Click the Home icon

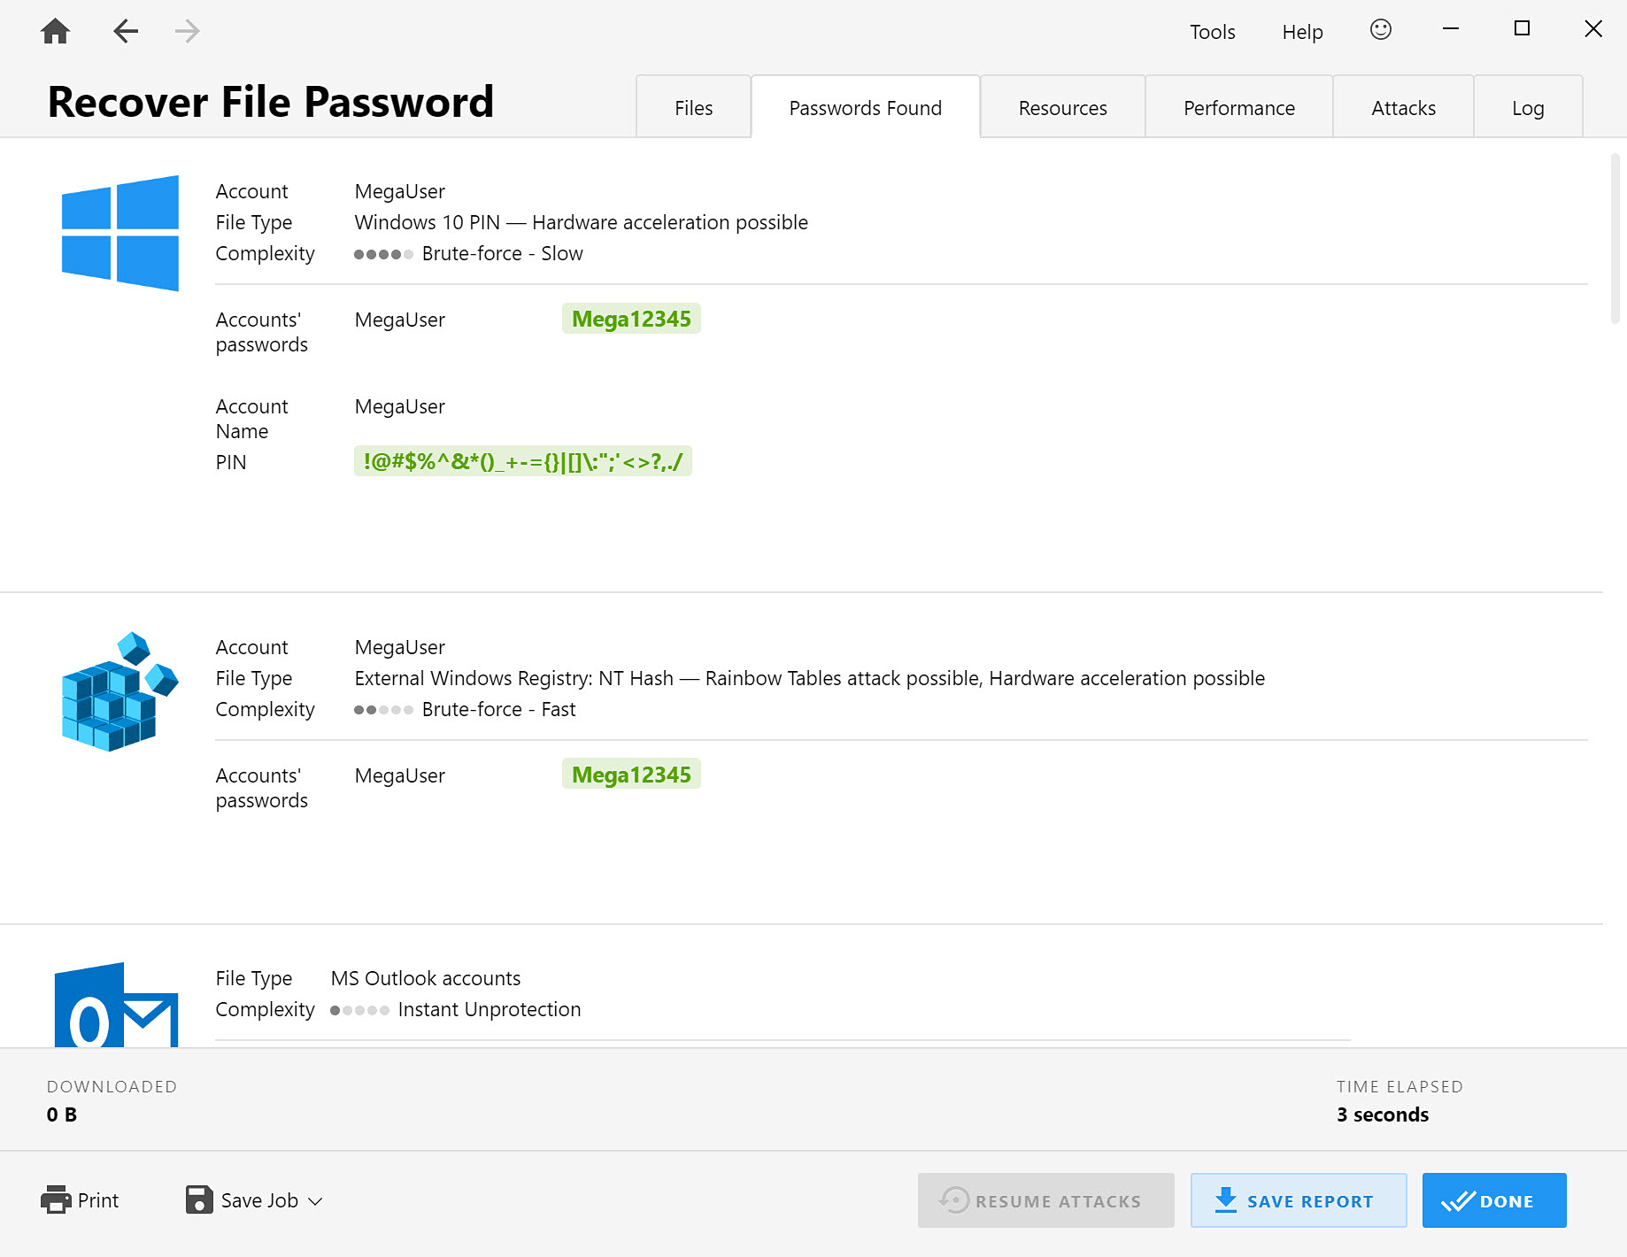point(55,30)
